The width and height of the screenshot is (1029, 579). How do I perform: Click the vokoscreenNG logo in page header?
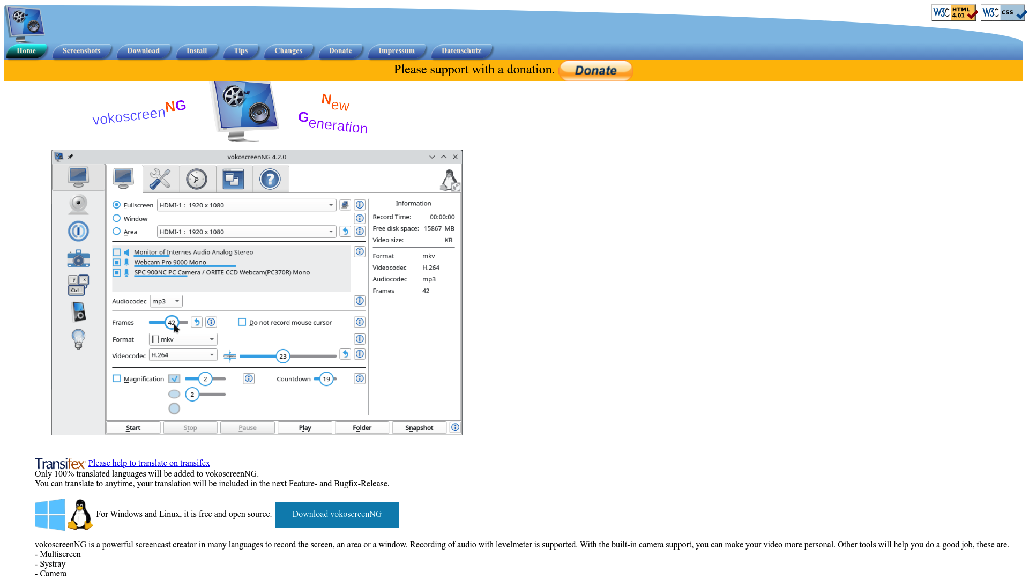[25, 25]
